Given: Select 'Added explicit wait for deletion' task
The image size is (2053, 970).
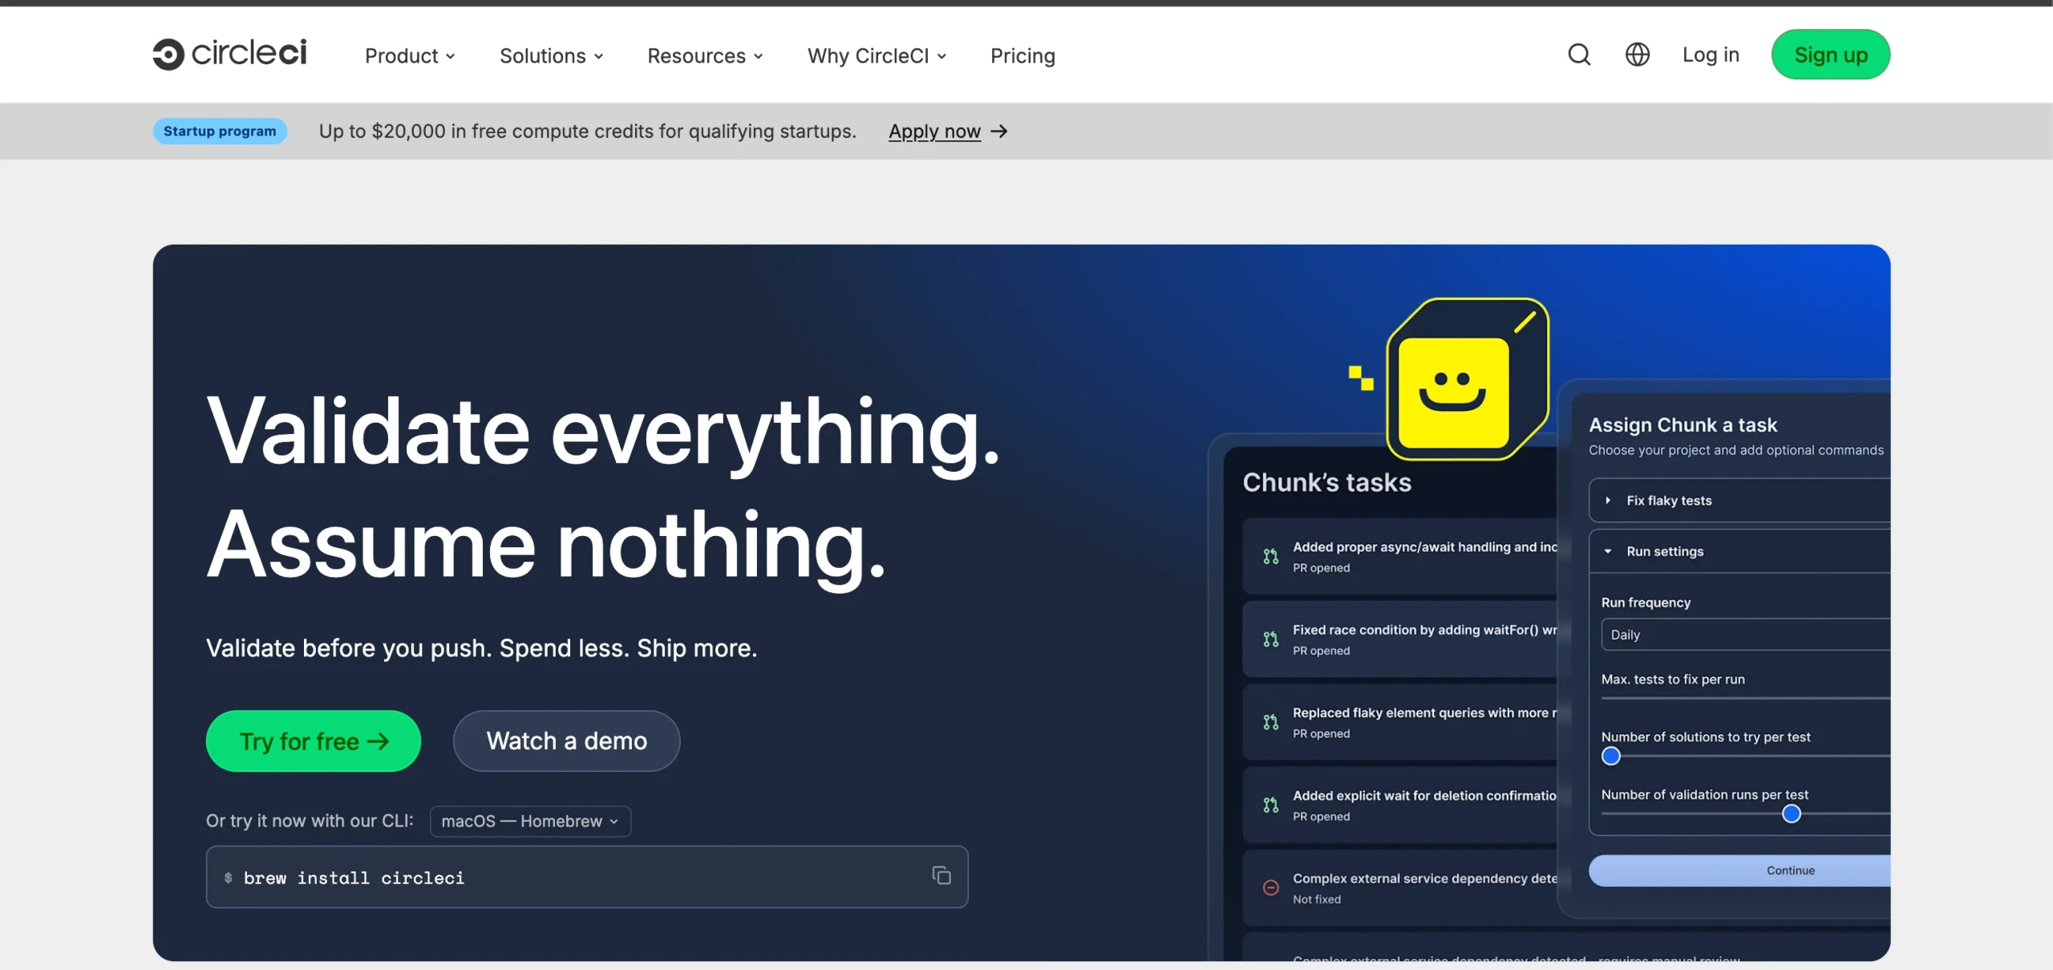Looking at the screenshot, I should (x=1399, y=805).
